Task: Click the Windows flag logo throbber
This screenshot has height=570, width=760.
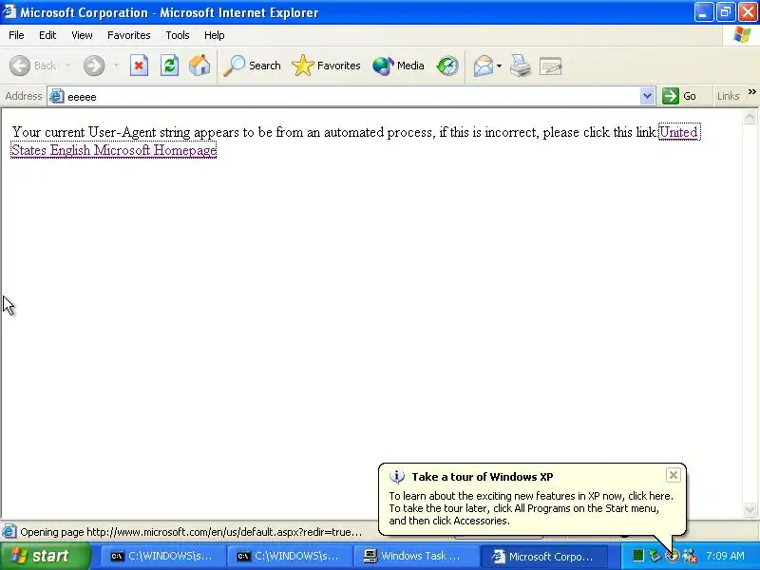Action: click(742, 35)
